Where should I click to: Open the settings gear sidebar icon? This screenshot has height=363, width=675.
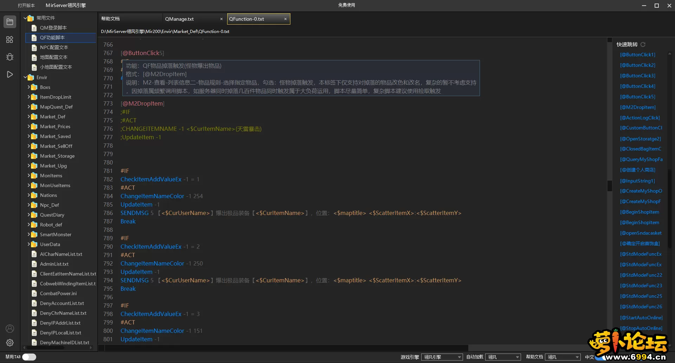point(10,343)
